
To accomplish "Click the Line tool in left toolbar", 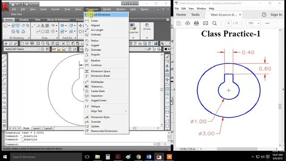I will (x=4, y=57).
